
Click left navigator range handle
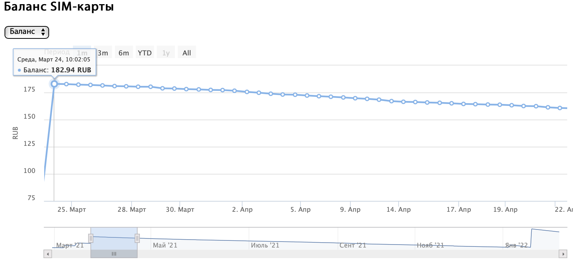click(x=91, y=238)
